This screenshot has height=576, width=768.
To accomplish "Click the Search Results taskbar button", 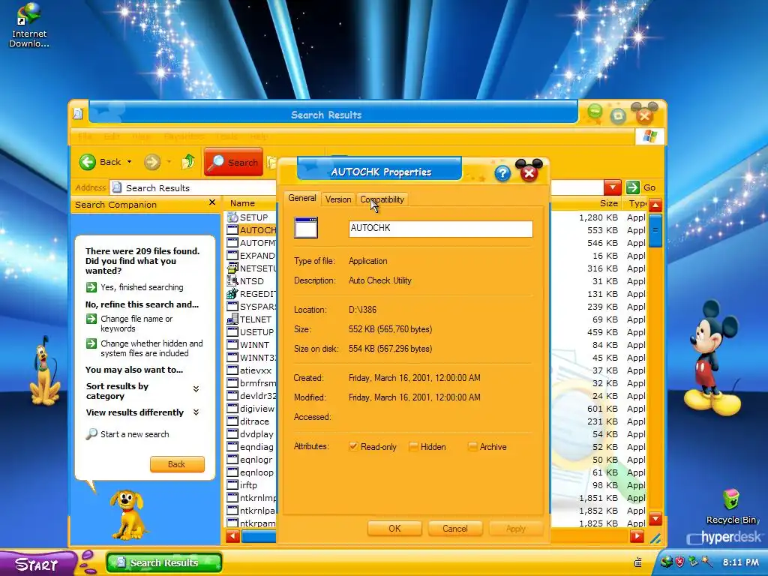I will pyautogui.click(x=164, y=562).
